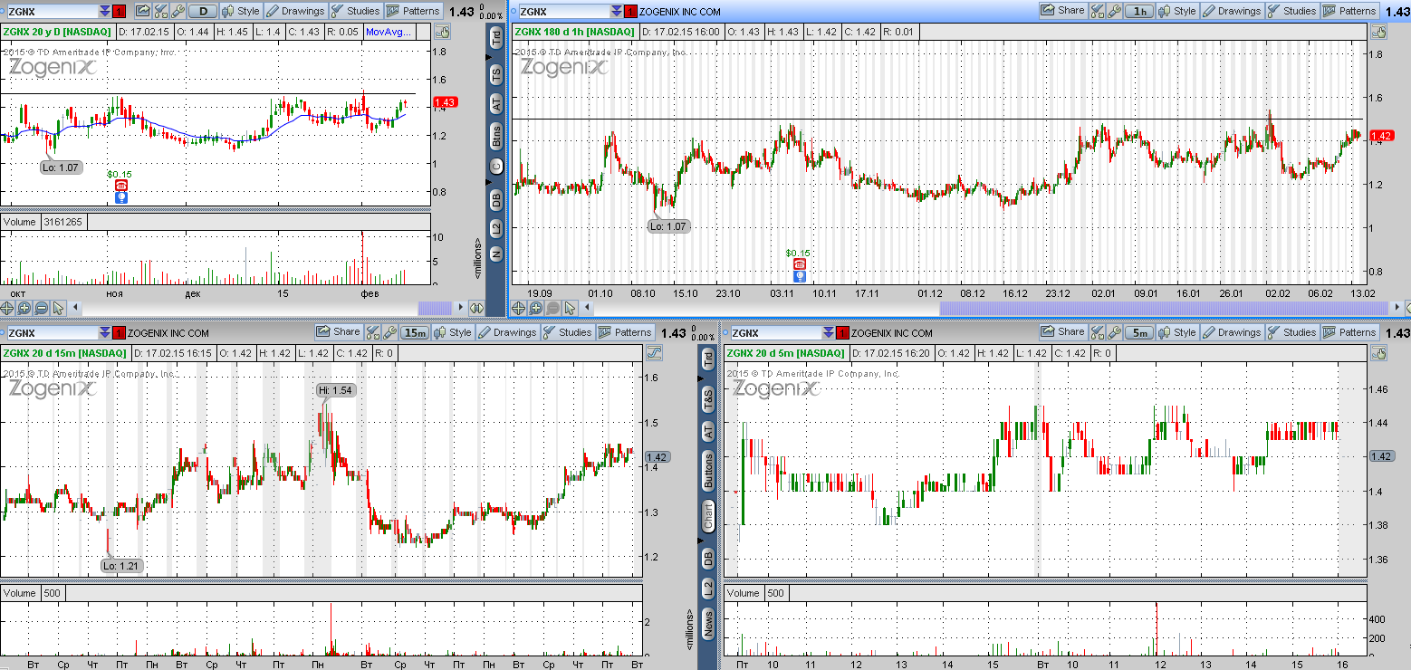Open Trd sidebar tab on upper panel
Image resolution: width=1411 pixels, height=670 pixels.
pos(496,37)
